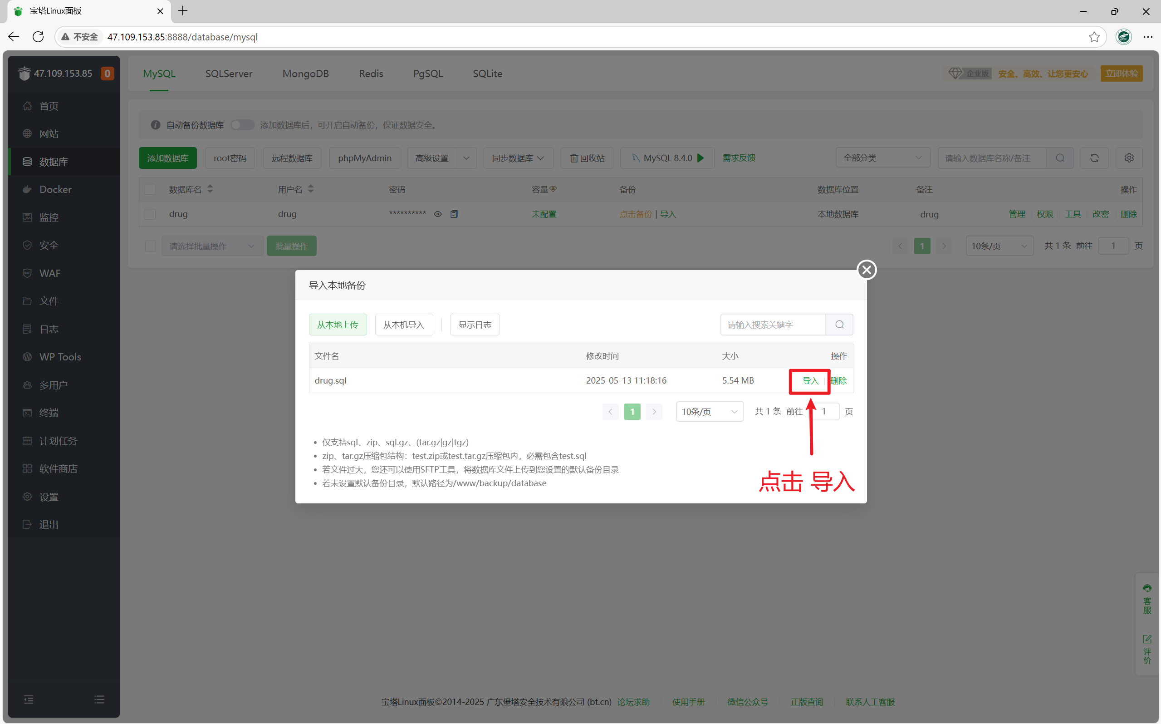Close the import local backup dialog
The height and width of the screenshot is (724, 1161).
point(866,270)
